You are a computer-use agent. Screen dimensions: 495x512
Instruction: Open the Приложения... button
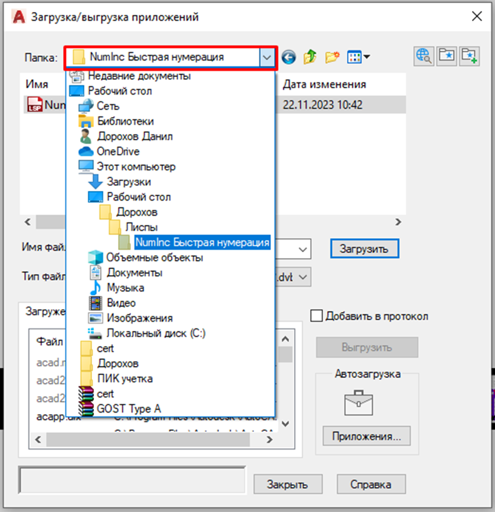point(367,436)
